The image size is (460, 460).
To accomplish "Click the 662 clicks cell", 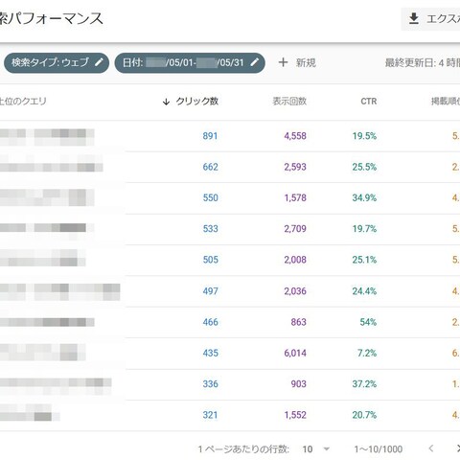I will 210,167.
